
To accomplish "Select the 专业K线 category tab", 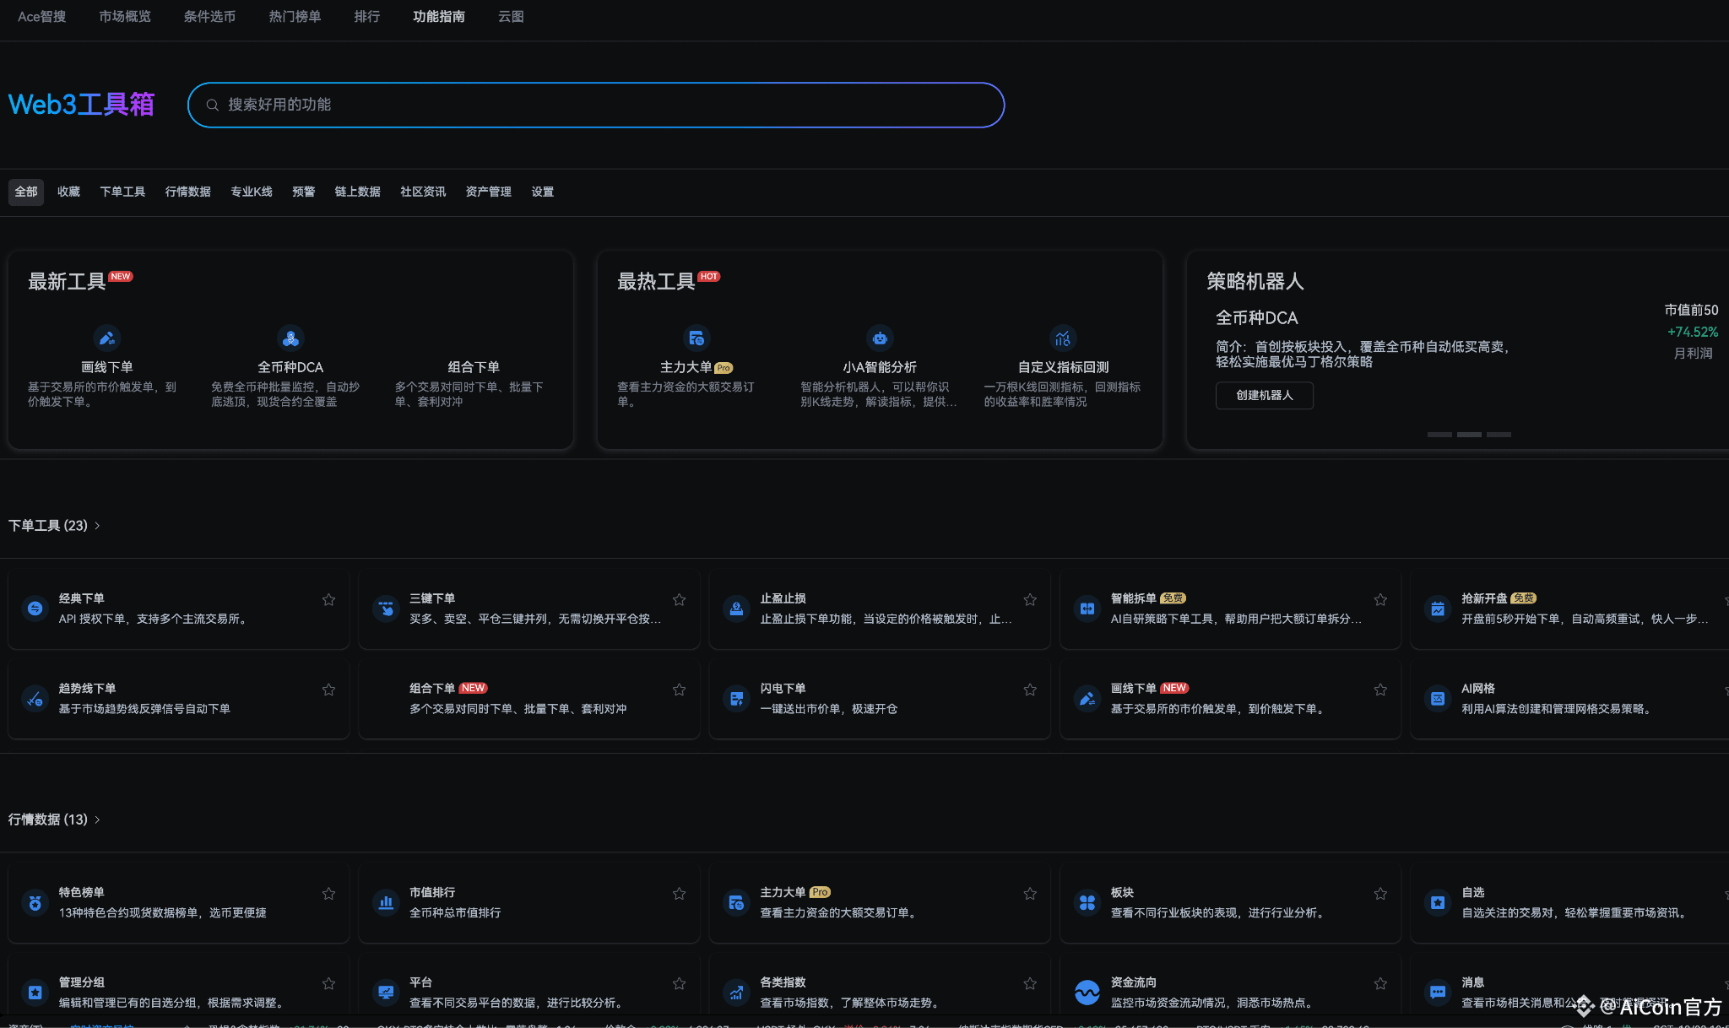I will pyautogui.click(x=252, y=192).
